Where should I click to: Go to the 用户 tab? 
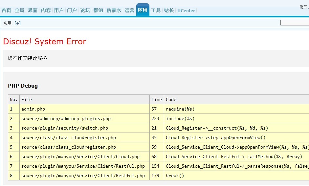[59, 10]
